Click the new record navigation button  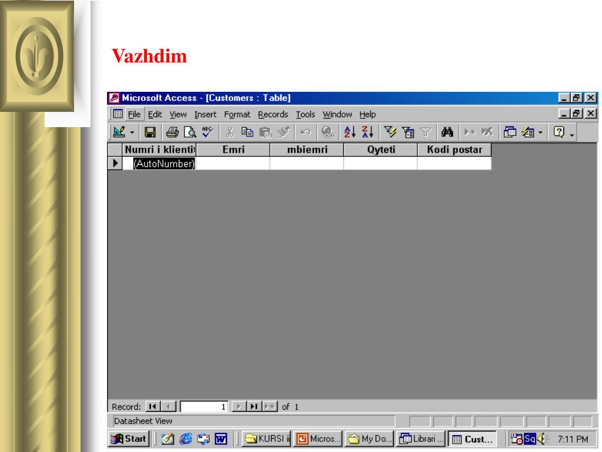click(x=269, y=406)
